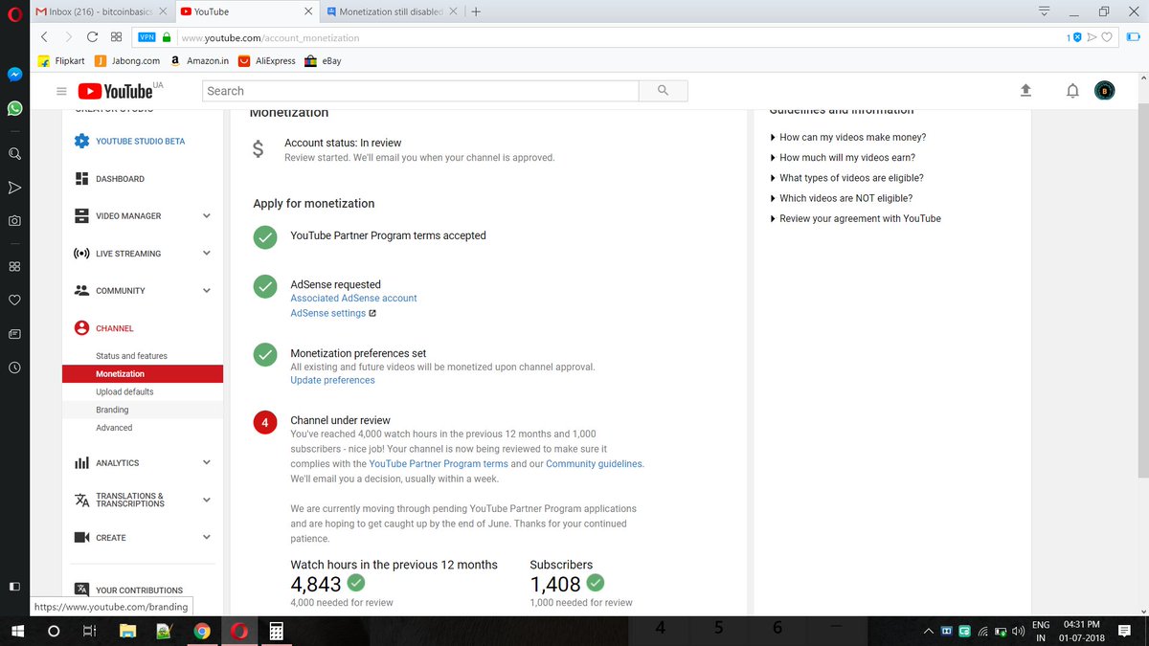Open Task View on the taskbar
Image resolution: width=1149 pixels, height=646 pixels.
pos(89,632)
